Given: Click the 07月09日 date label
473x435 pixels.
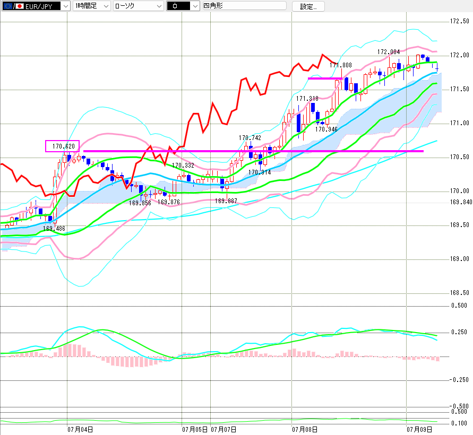Looking at the screenshot, I should tap(419, 429).
